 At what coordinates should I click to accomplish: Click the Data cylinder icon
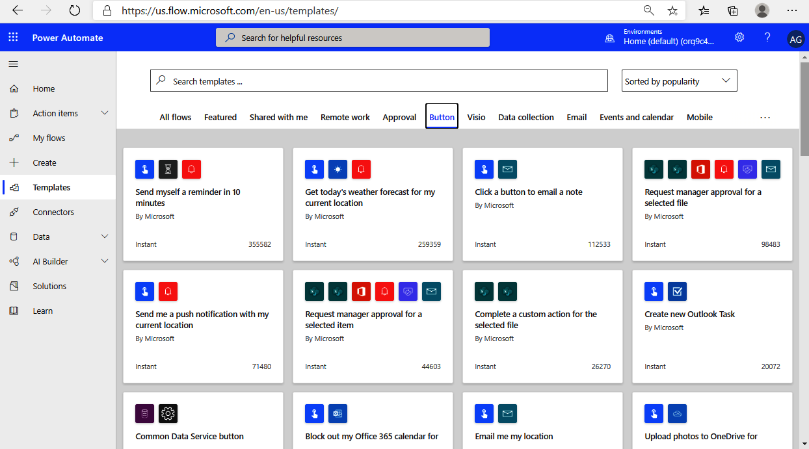[x=14, y=237]
